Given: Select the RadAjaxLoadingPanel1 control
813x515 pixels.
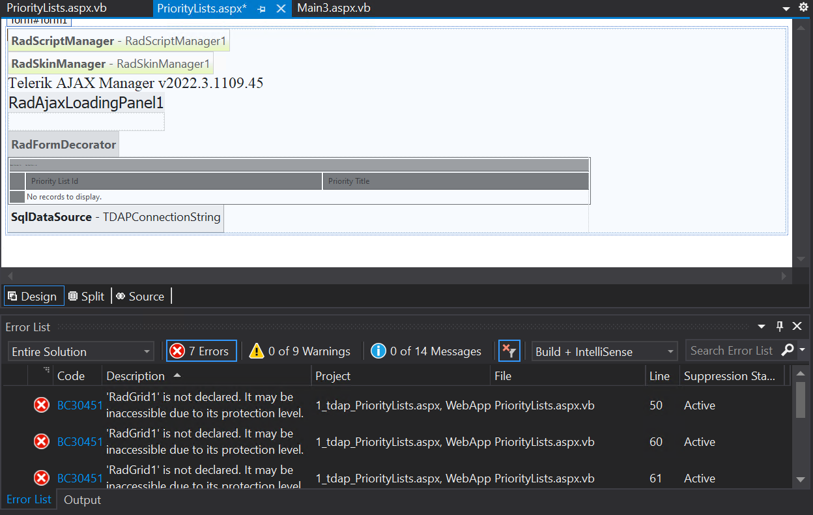Looking at the screenshot, I should pyautogui.click(x=86, y=103).
